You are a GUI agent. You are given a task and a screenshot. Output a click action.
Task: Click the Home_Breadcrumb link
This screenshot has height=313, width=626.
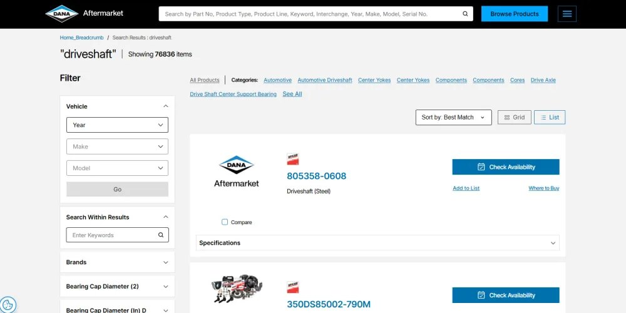click(x=81, y=38)
